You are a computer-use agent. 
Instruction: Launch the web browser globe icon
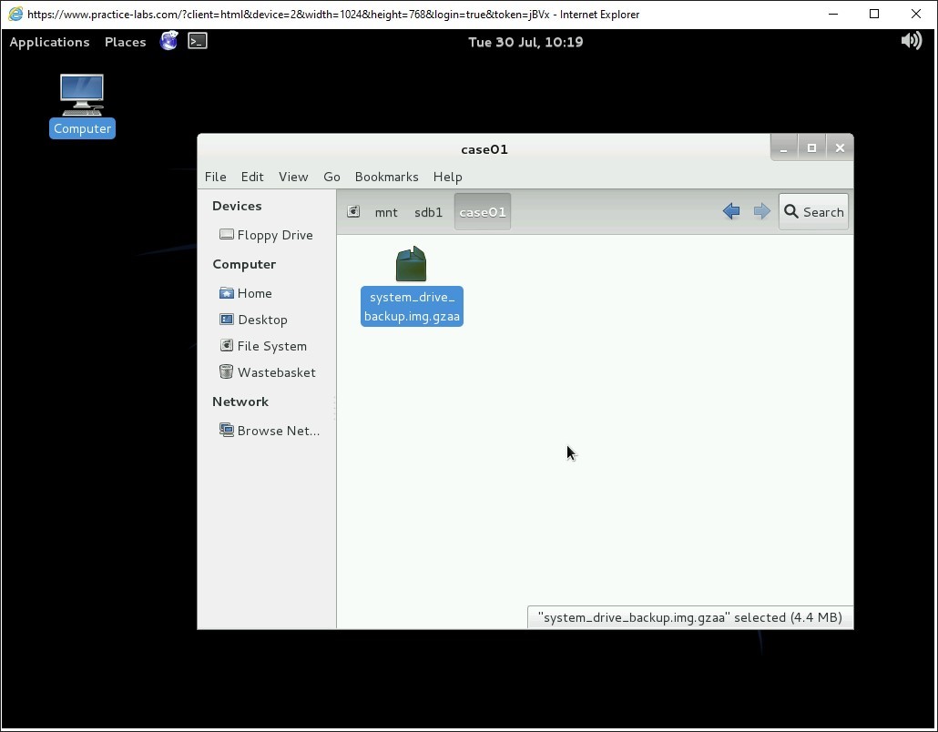(x=168, y=41)
